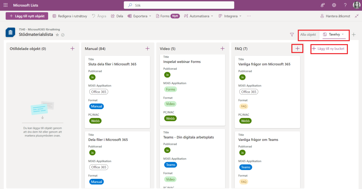Click blue Manual tag on Sluta dela filer card
The width and height of the screenshot is (362, 189).
click(x=97, y=106)
